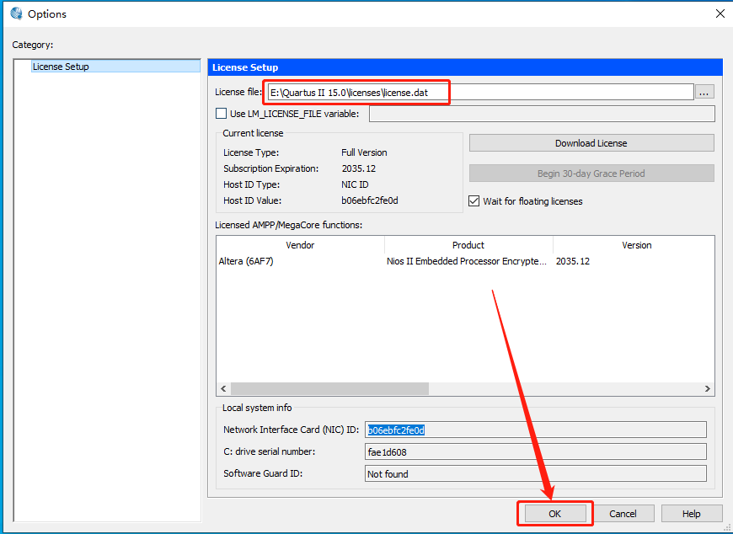Screen dimensions: 733x534
Task: Click the NIC ID host ID type value
Action: click(x=355, y=184)
